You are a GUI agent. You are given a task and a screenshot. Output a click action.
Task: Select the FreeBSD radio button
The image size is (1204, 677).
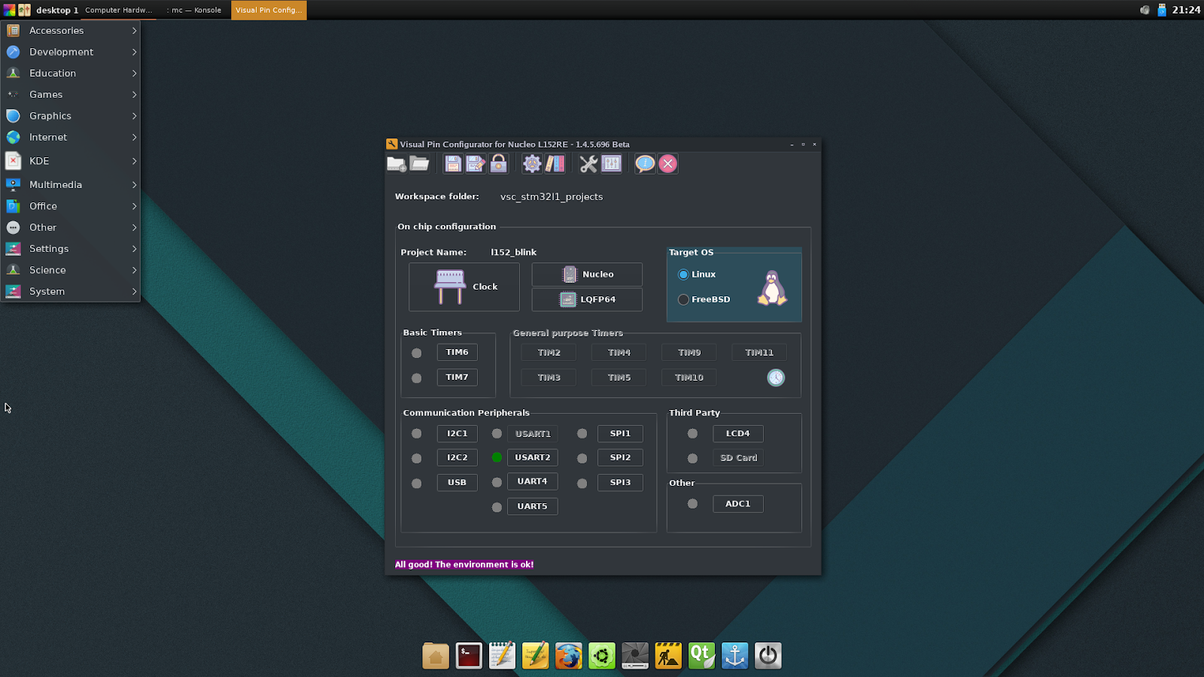coord(683,299)
